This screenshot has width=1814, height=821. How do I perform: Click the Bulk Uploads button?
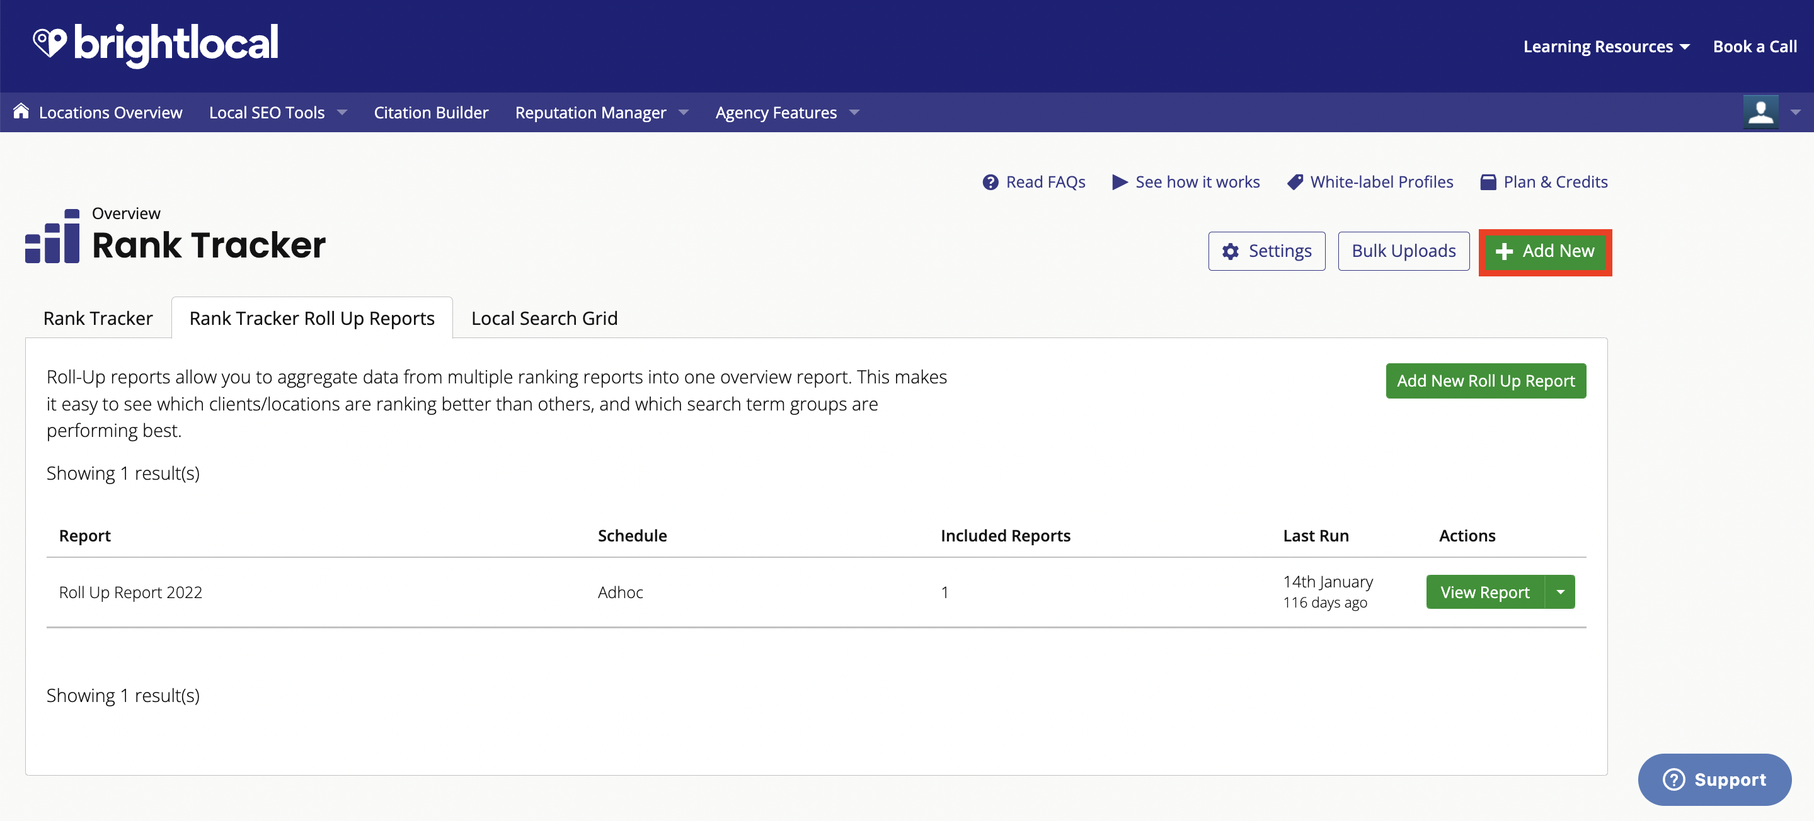pyautogui.click(x=1403, y=251)
